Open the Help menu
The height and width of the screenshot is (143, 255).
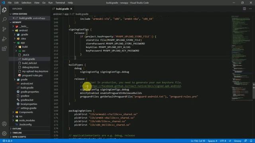70,3
